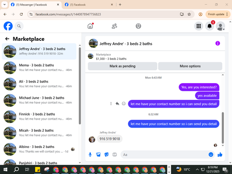Screen dimensions: 232x174
Task: React to message with emoji icon
Action: [123, 103]
